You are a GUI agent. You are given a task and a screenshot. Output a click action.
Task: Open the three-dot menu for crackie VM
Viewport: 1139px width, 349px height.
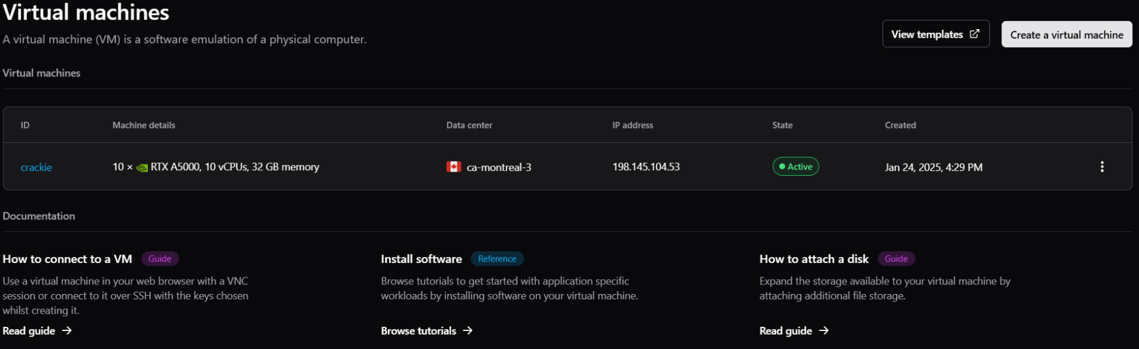(1102, 167)
